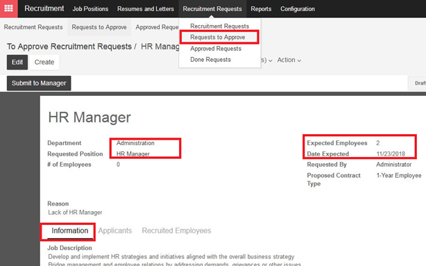The image size is (426, 266).
Task: Switch to Recruited Employees tab
Action: [x=176, y=231]
